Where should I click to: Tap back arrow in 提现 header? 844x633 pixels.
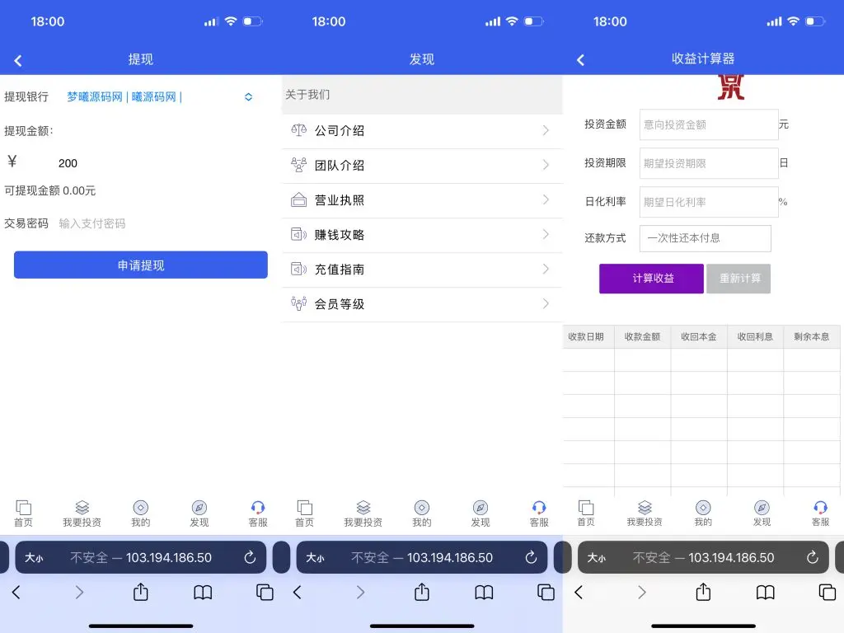pos(18,60)
